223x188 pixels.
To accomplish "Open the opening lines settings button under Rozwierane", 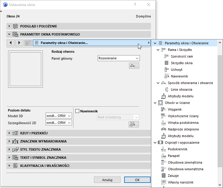I will [134, 66].
